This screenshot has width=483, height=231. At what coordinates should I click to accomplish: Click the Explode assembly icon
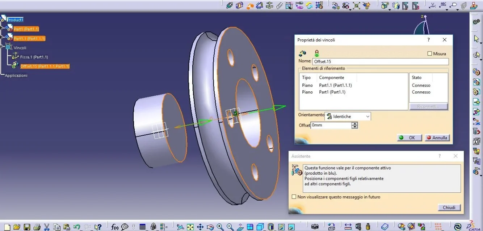357,5
